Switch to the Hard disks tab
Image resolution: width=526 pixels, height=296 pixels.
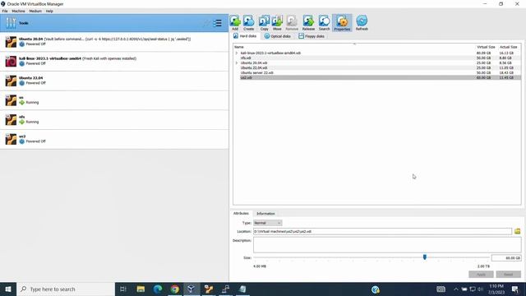(x=245, y=36)
